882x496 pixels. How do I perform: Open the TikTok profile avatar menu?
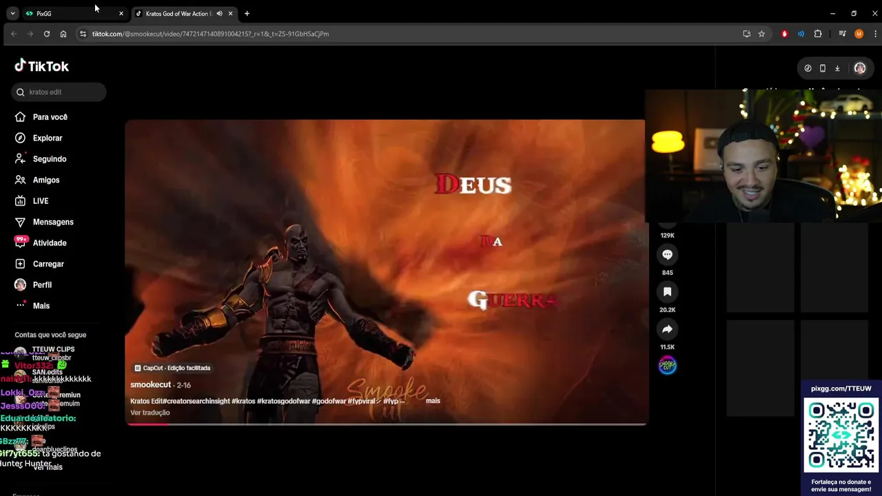(859, 68)
